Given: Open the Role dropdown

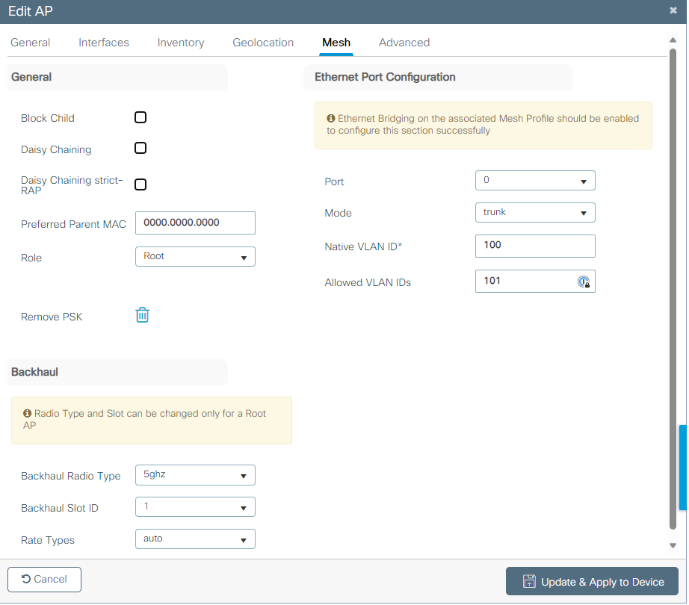Looking at the screenshot, I should coord(196,257).
